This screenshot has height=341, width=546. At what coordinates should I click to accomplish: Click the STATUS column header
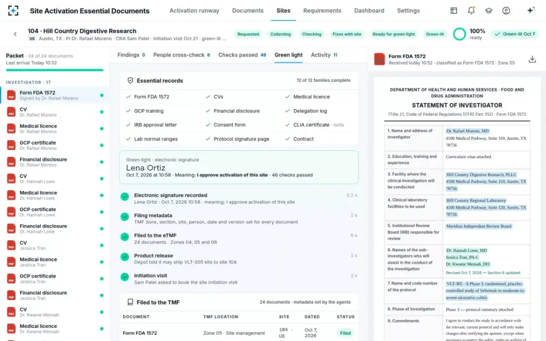[x=345, y=317]
